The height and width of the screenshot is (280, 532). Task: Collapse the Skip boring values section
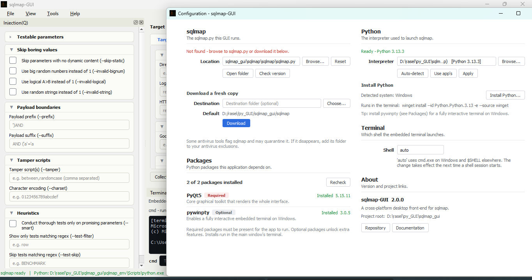point(11,50)
